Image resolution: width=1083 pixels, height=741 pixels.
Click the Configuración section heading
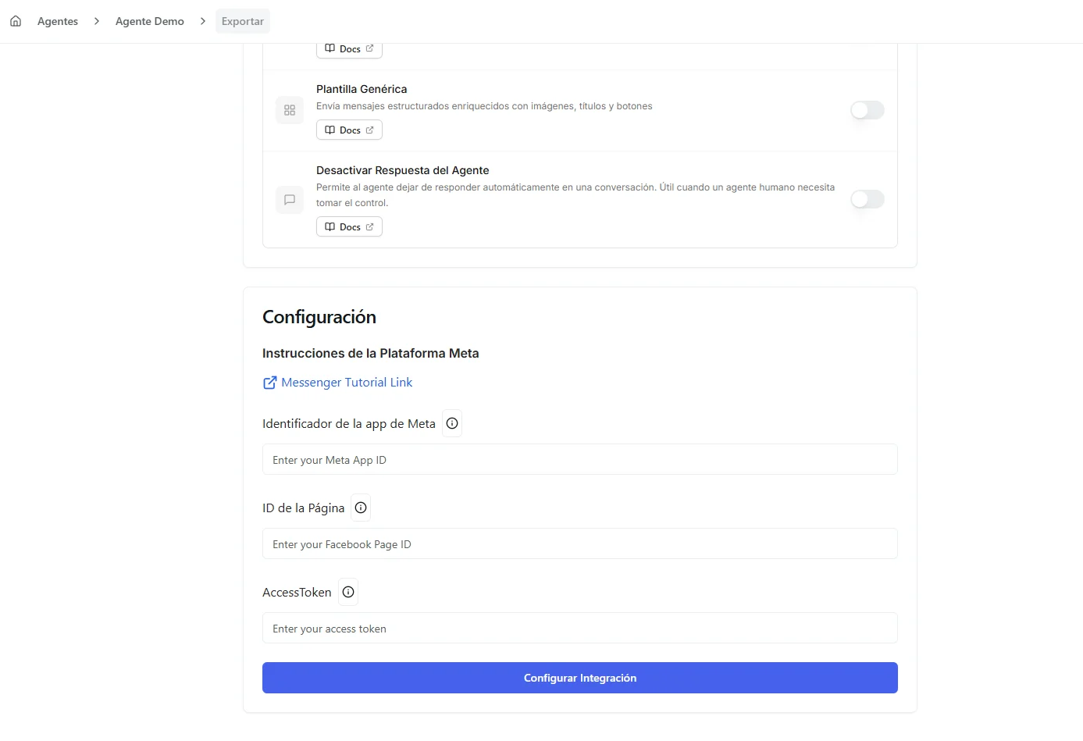coord(319,317)
